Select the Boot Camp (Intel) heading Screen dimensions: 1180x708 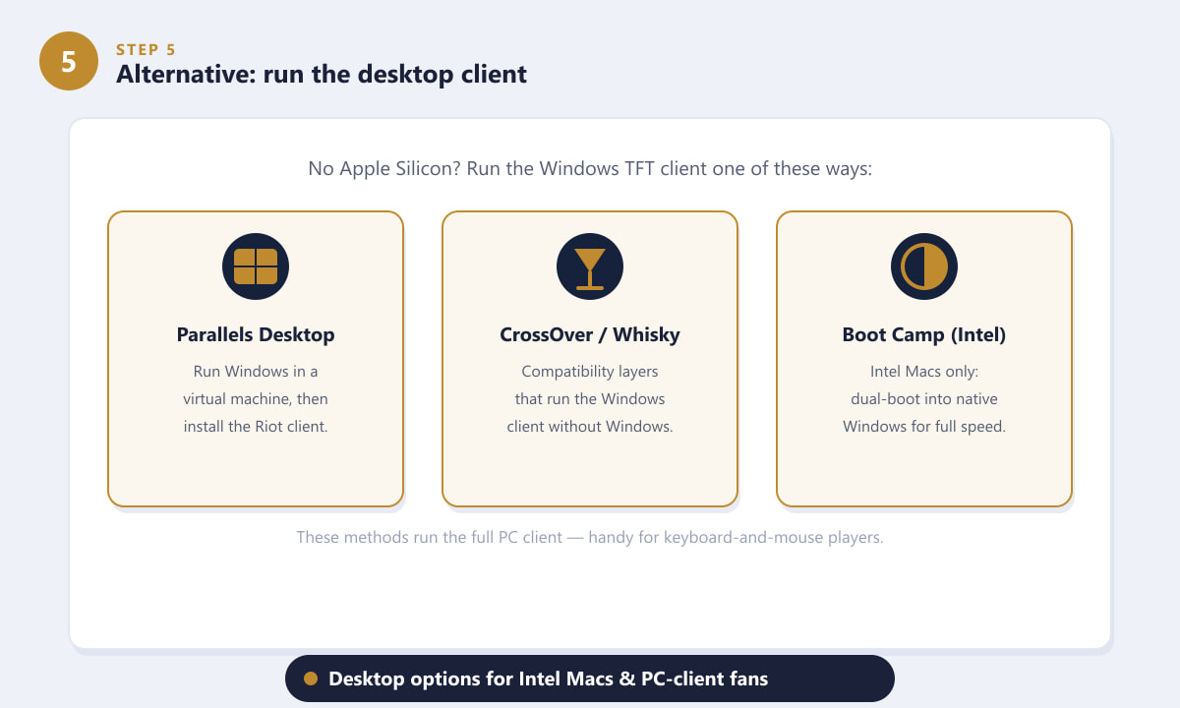924,334
